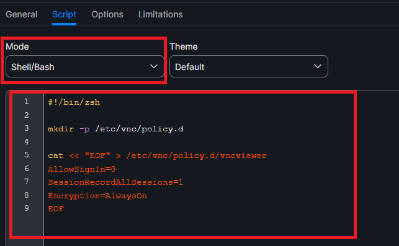Click the chevron arrow in Mode dropdown
Screen dimensions: 399x246
coord(154,66)
